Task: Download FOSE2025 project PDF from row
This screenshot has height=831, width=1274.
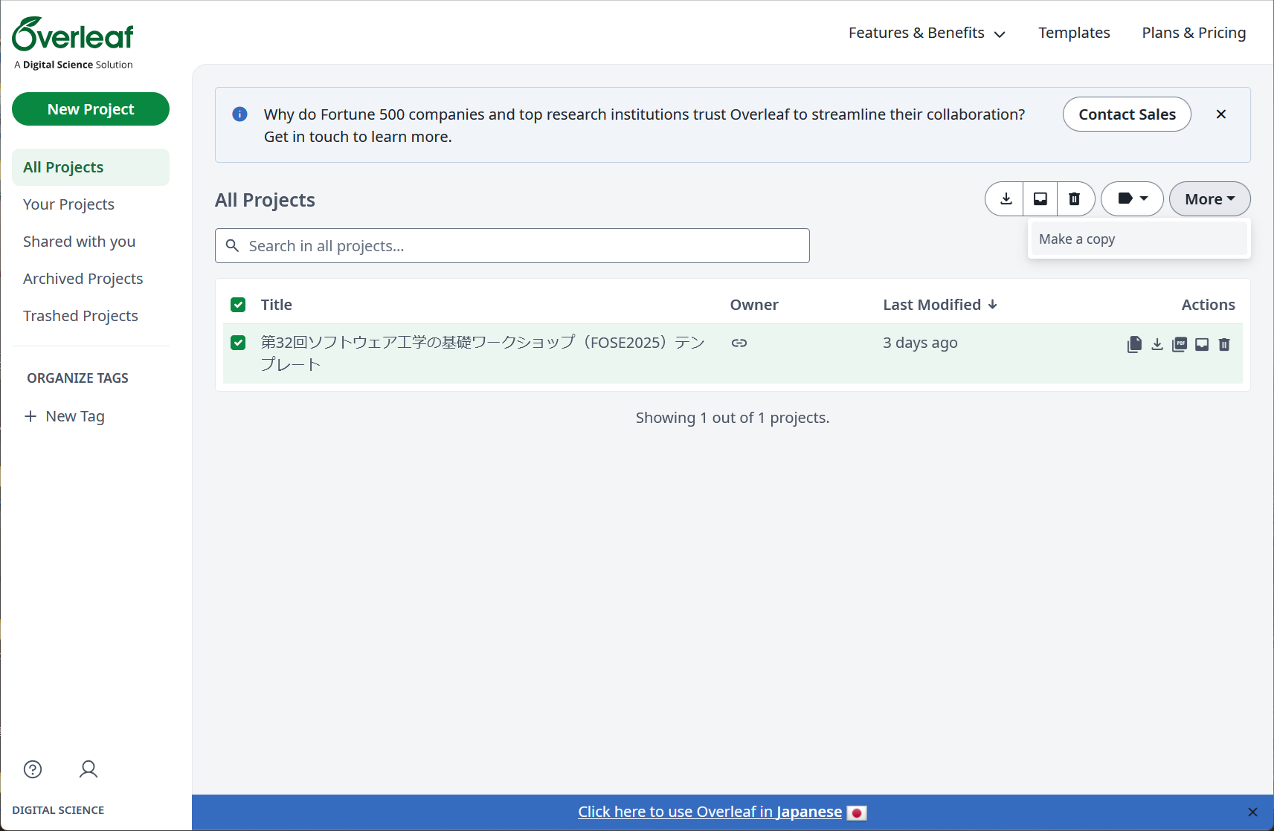Action: [x=1180, y=344]
